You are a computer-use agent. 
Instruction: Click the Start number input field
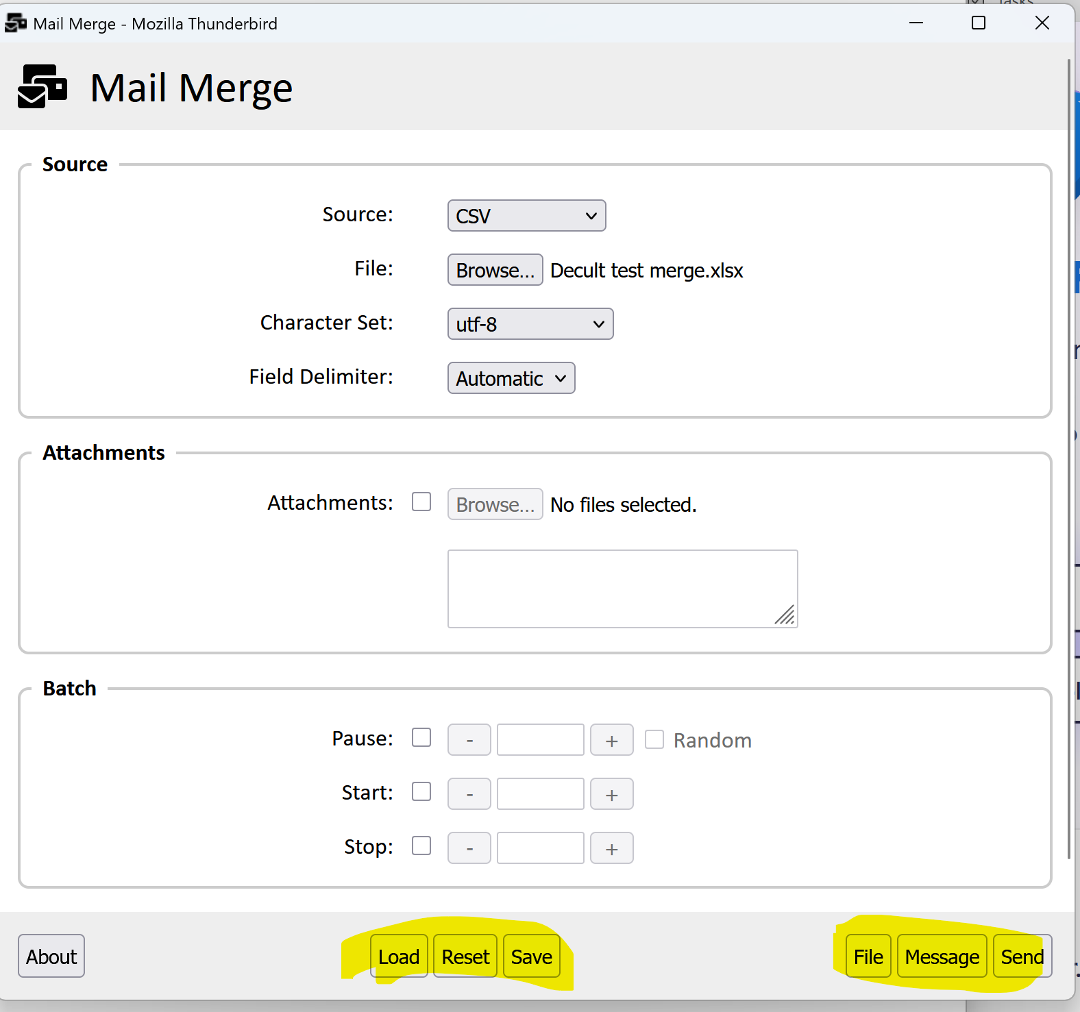pyautogui.click(x=540, y=795)
